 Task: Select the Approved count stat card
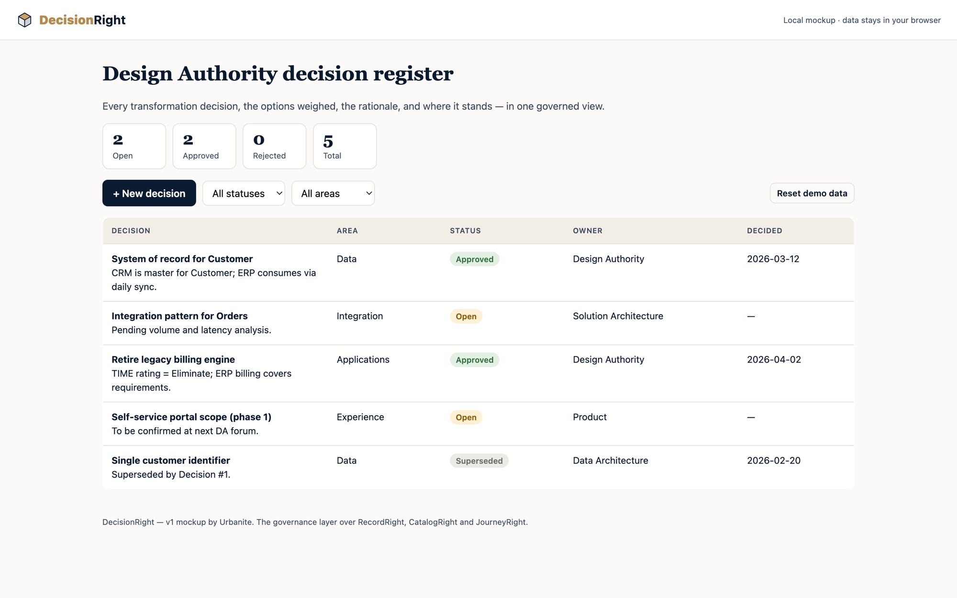tap(204, 146)
